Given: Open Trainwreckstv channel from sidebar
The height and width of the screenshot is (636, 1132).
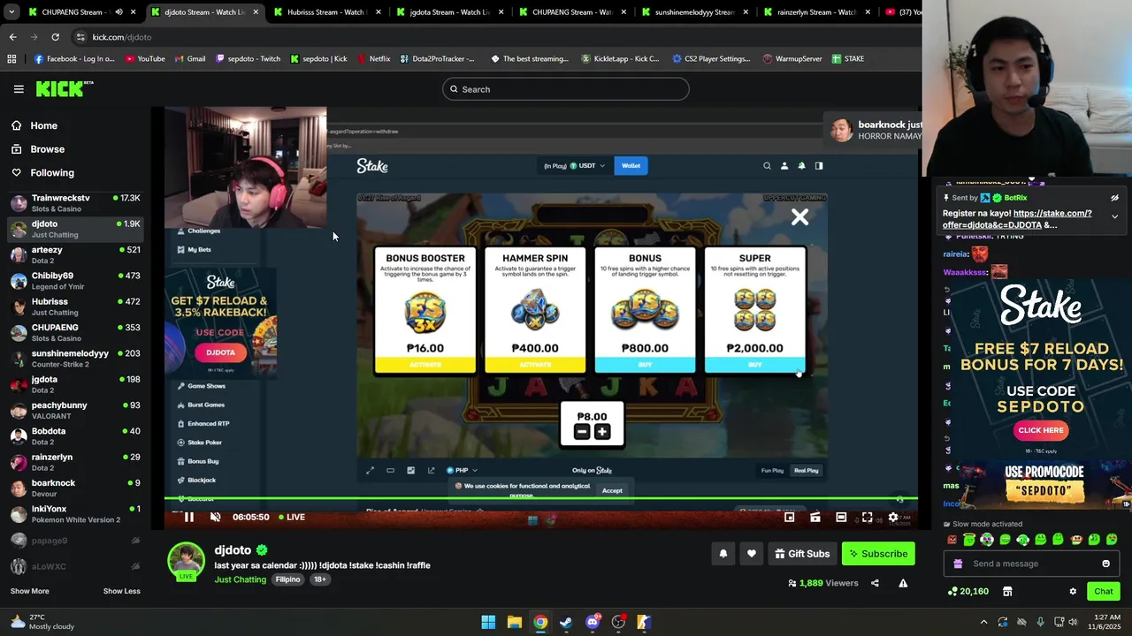Looking at the screenshot, I should (75, 202).
